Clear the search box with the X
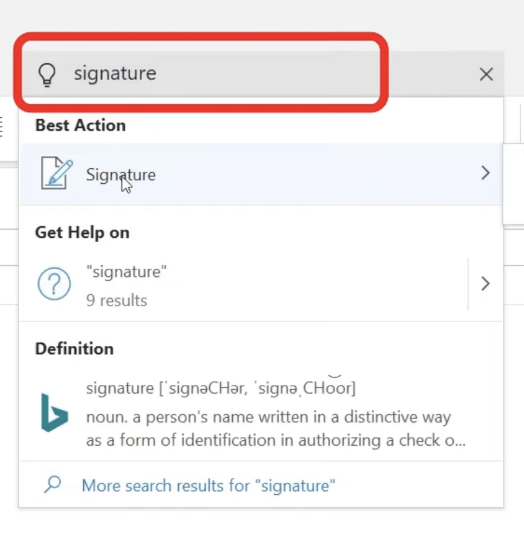The height and width of the screenshot is (537, 524). pos(486,74)
